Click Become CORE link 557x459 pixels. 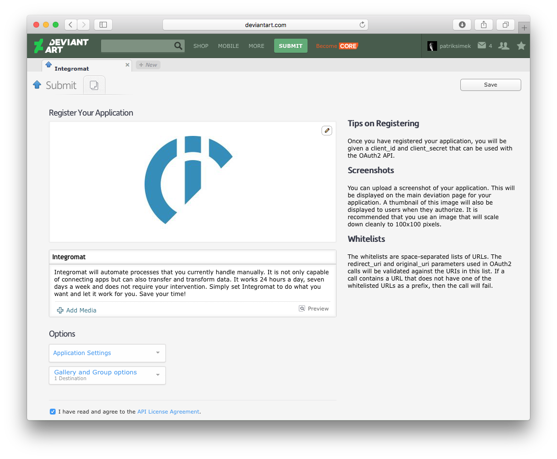(337, 46)
